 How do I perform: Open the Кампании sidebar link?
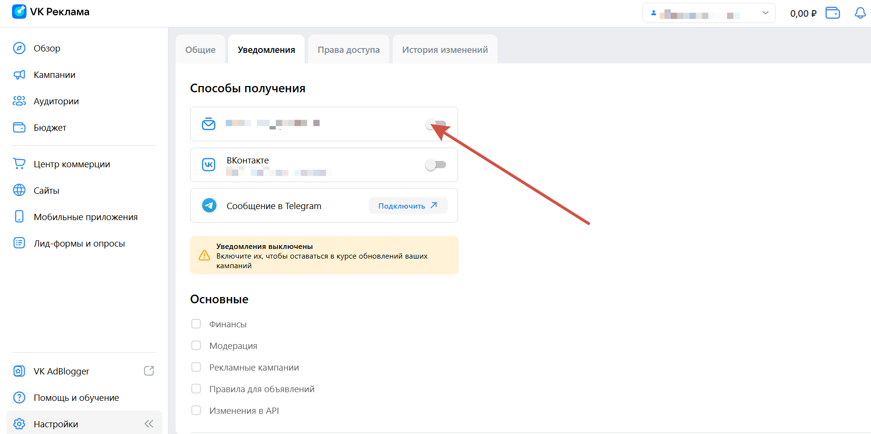coord(54,74)
